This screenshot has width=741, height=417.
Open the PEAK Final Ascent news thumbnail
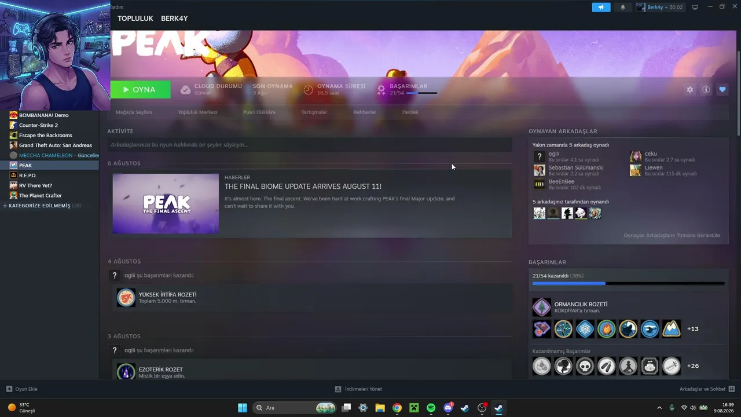[x=166, y=203]
